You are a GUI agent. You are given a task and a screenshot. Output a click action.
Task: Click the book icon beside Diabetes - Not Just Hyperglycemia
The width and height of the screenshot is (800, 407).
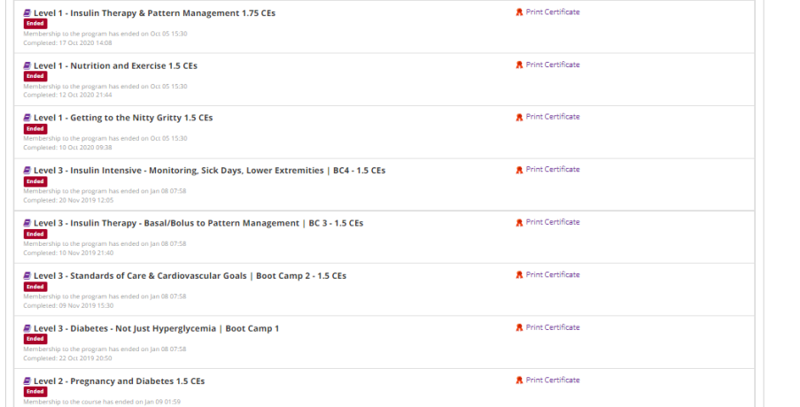[x=27, y=328]
